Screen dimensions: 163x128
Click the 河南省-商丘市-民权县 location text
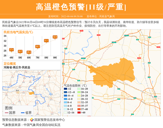pos(17,67)
